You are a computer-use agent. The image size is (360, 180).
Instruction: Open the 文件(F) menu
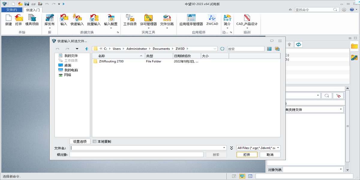11,10
